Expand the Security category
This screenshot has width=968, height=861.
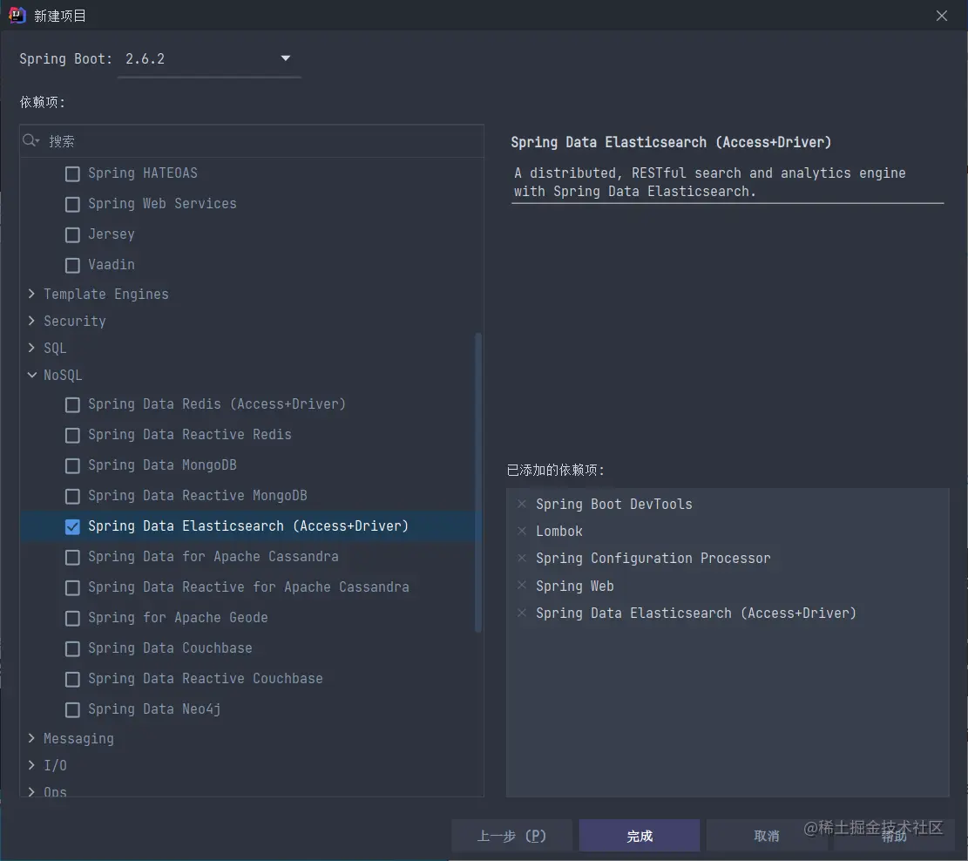click(x=31, y=321)
